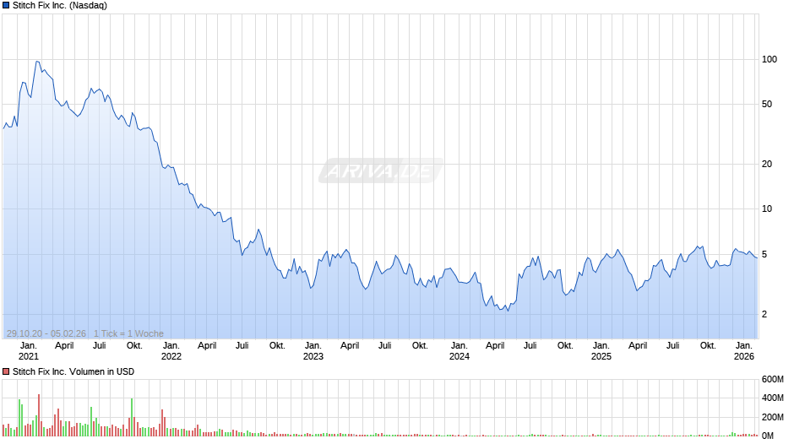This screenshot has height=444, width=794.
Task: Click the tallest red volume bar in early 2021
Action: 39,415
